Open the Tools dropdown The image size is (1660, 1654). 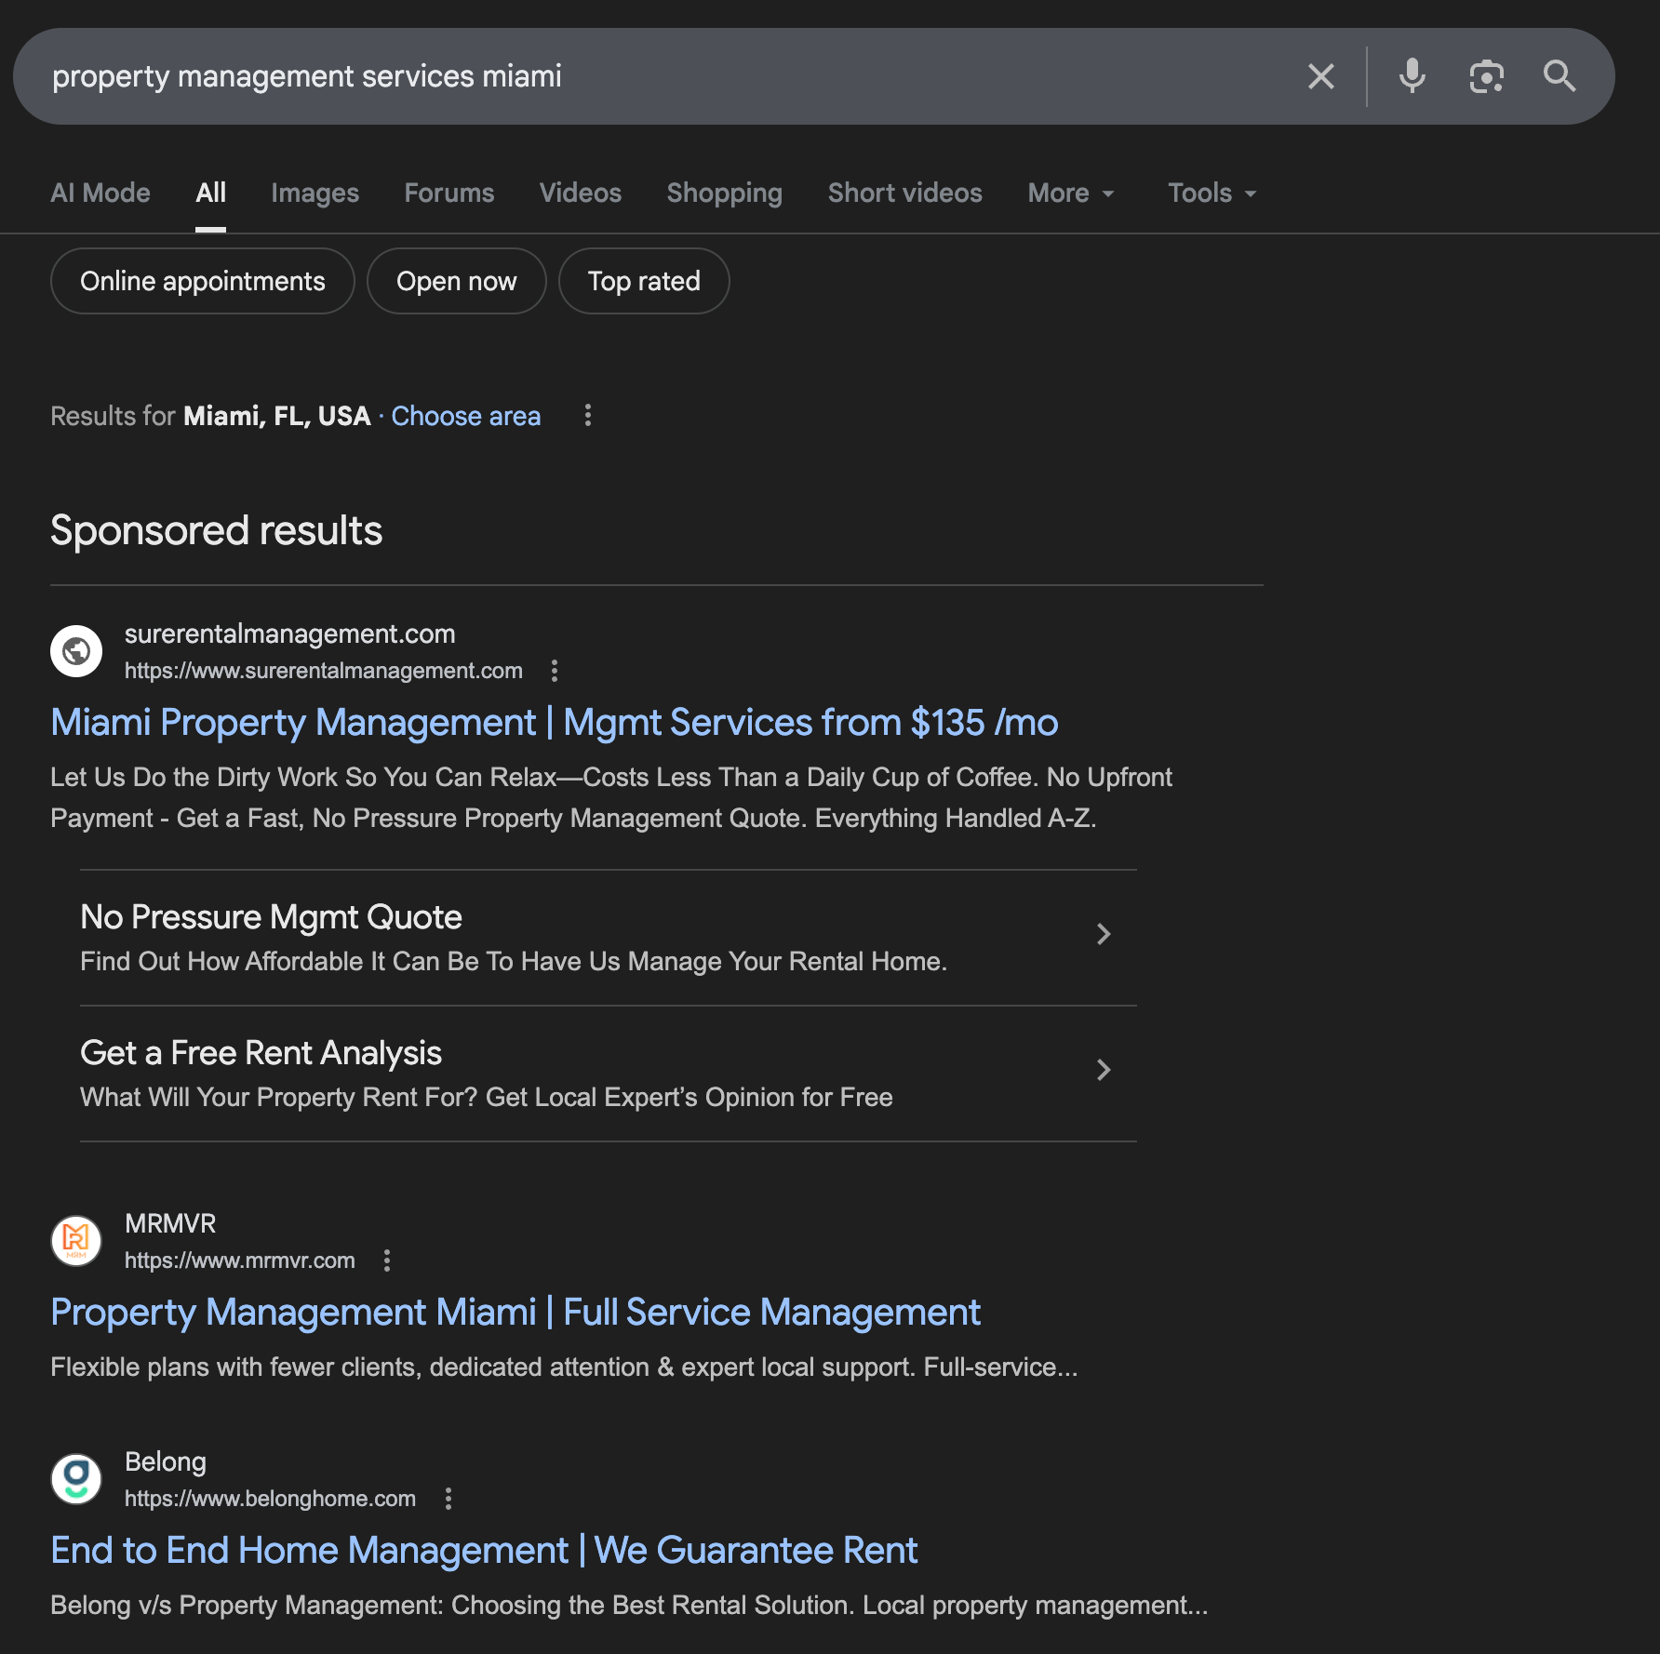(1212, 193)
